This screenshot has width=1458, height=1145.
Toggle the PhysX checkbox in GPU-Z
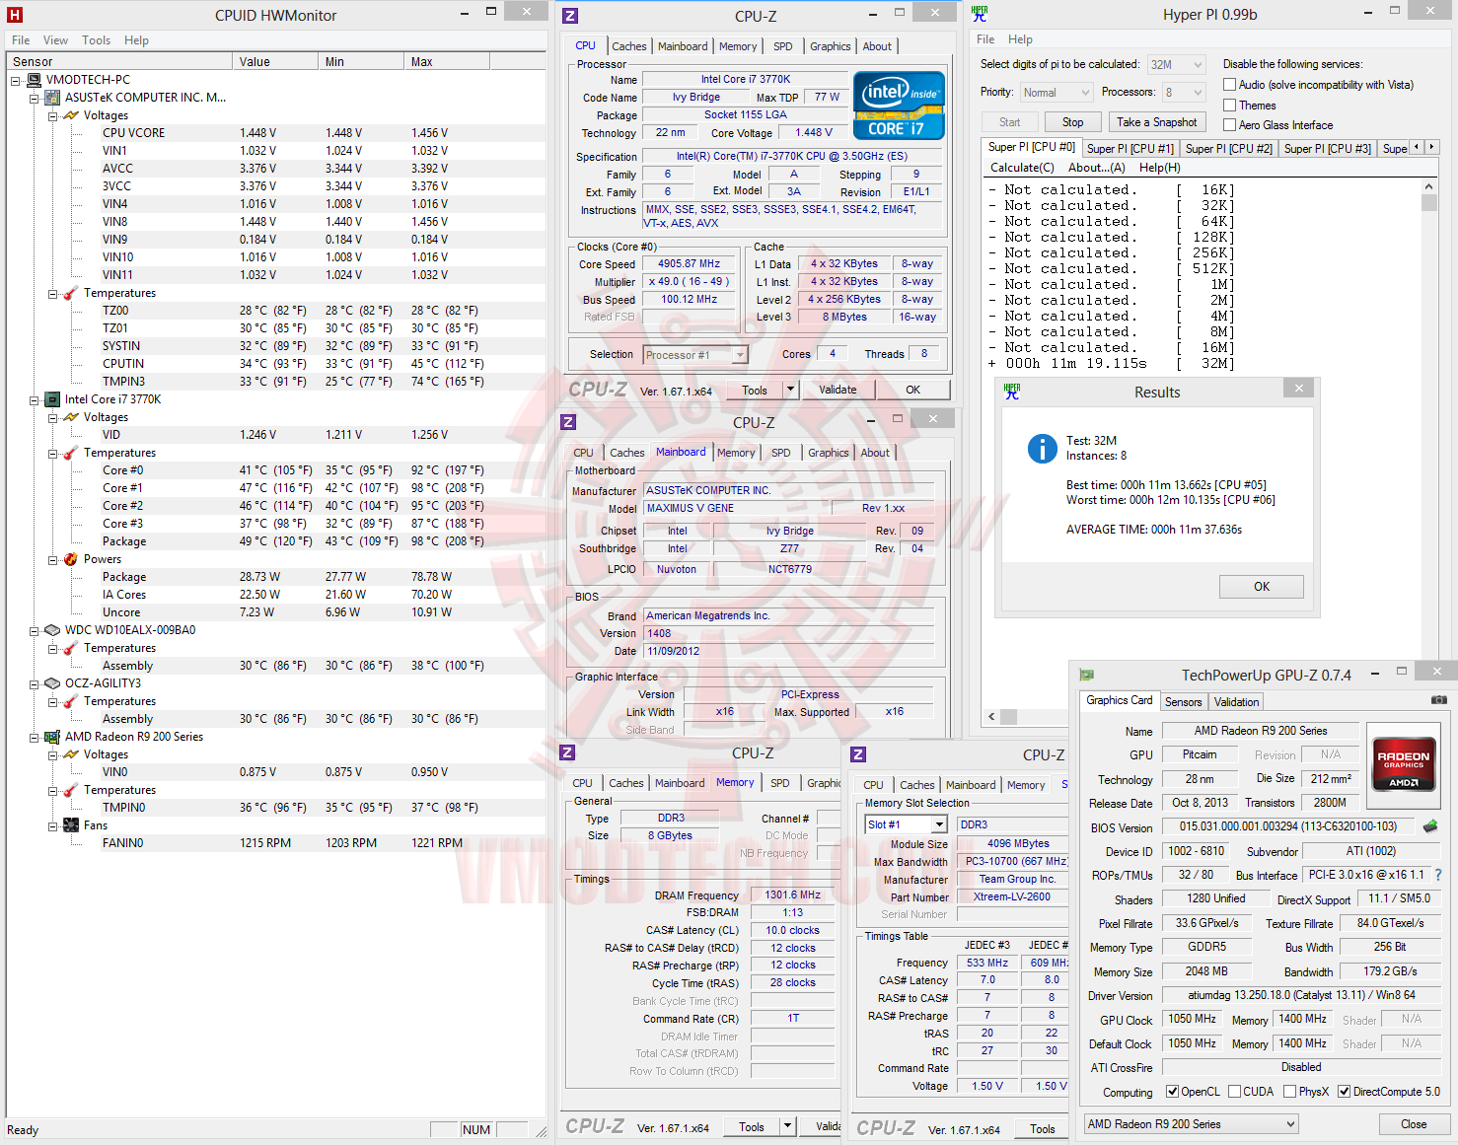(1289, 1092)
